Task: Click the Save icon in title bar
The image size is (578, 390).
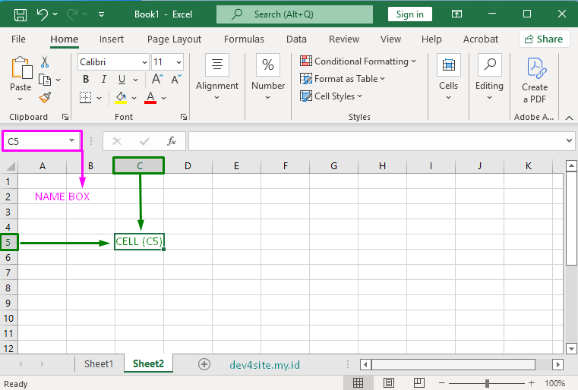Action: point(21,14)
